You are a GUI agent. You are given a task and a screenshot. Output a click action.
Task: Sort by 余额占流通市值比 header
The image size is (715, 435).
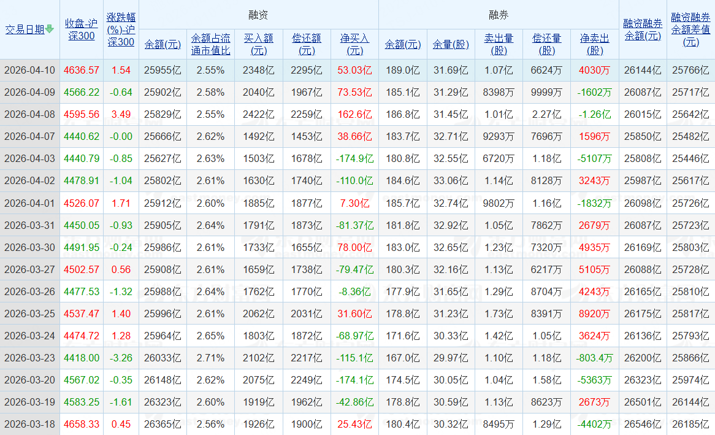coord(211,44)
